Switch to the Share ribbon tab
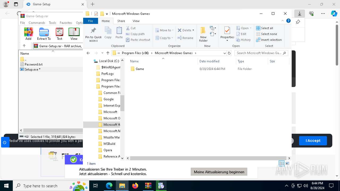 (x=121, y=21)
